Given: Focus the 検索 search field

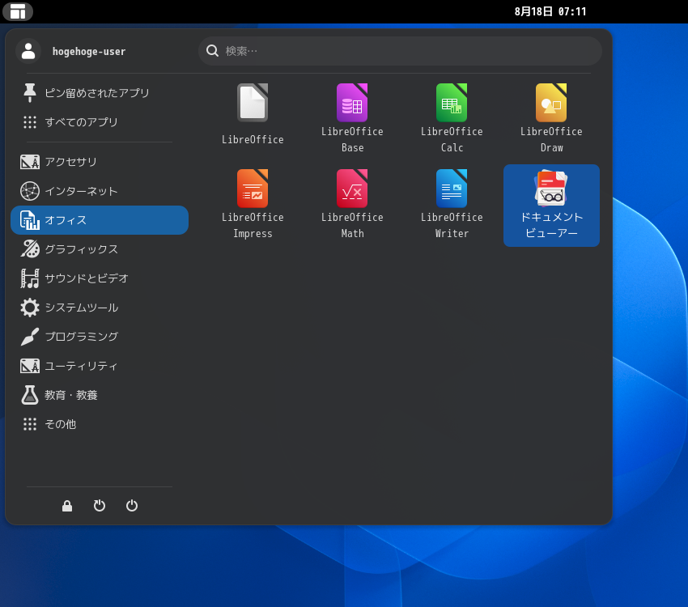Looking at the screenshot, I should click(400, 51).
